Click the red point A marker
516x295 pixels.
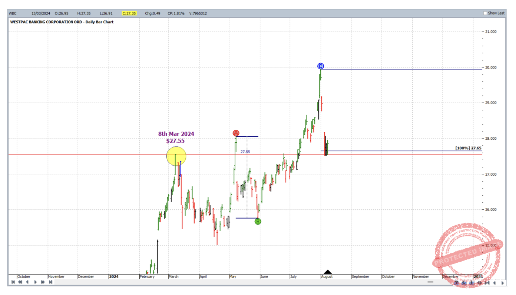(x=236, y=133)
